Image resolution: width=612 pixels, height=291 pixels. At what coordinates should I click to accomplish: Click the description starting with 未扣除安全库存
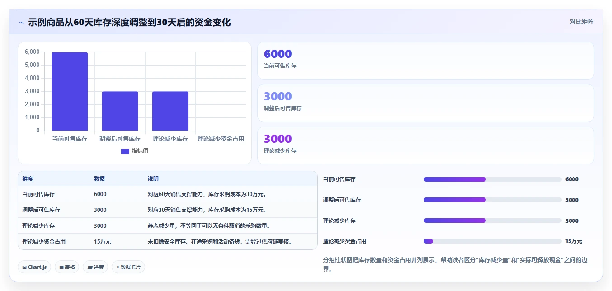(x=220, y=242)
